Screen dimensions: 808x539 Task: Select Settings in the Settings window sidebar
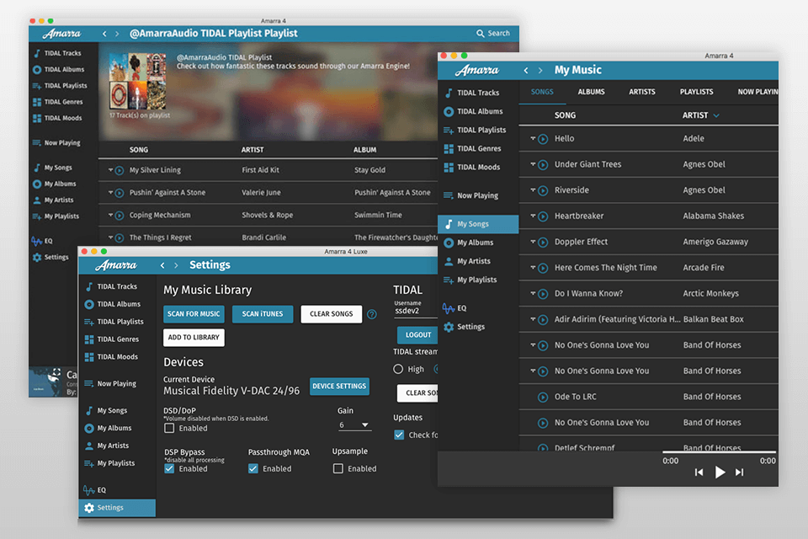click(x=117, y=508)
